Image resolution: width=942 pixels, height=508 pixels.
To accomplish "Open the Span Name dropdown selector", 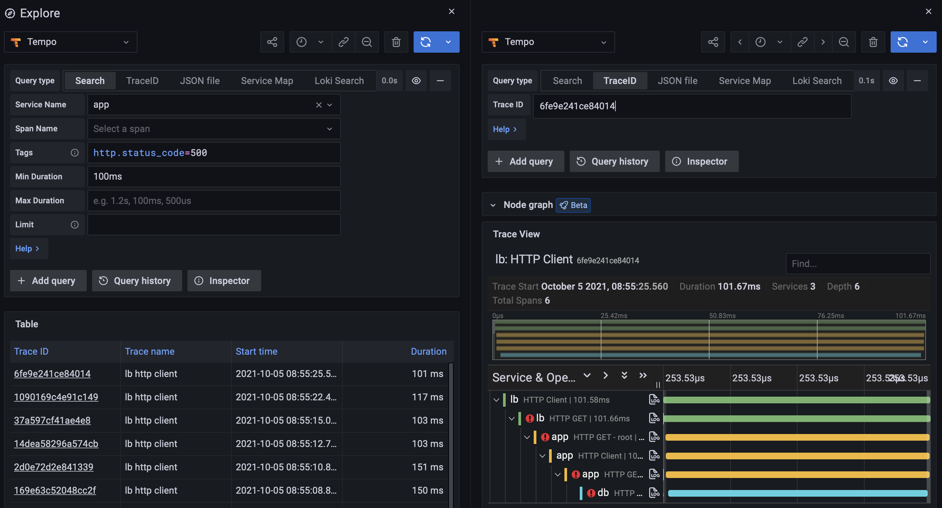I will coord(213,128).
